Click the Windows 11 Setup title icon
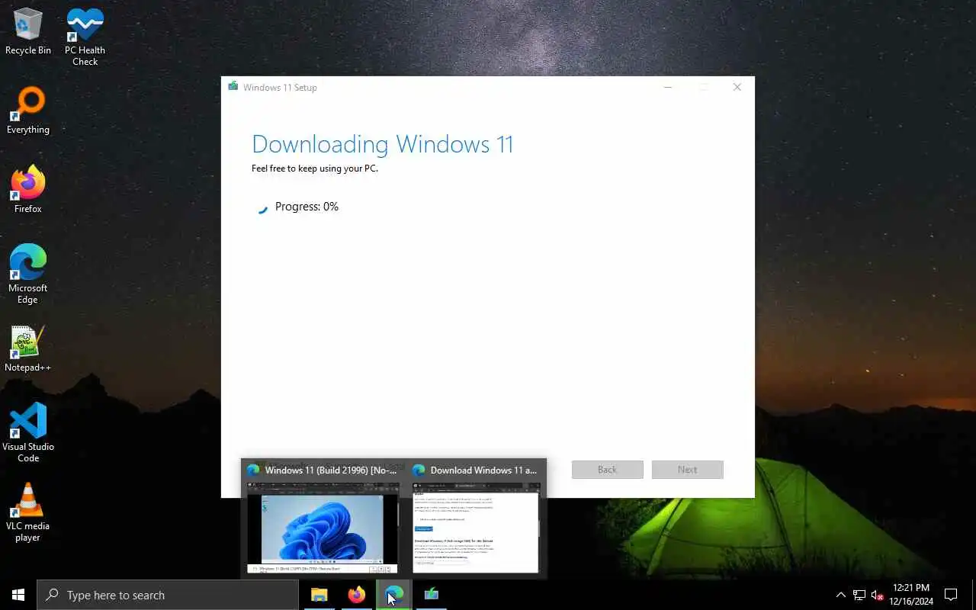 click(x=233, y=87)
